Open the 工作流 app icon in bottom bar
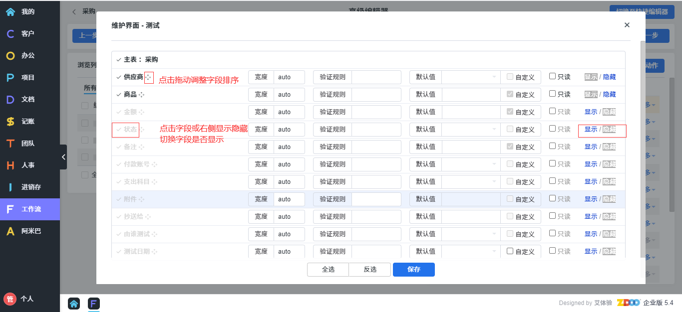 click(x=94, y=304)
